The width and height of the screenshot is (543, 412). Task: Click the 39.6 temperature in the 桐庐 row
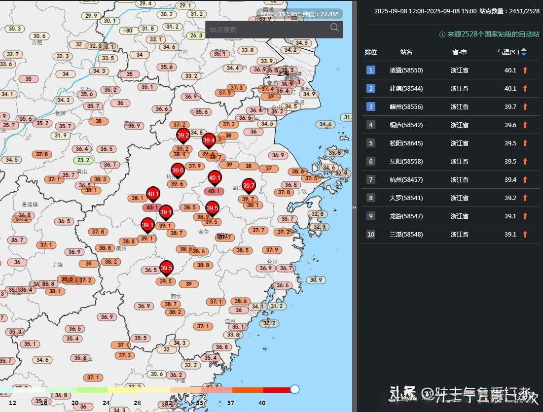click(x=510, y=125)
